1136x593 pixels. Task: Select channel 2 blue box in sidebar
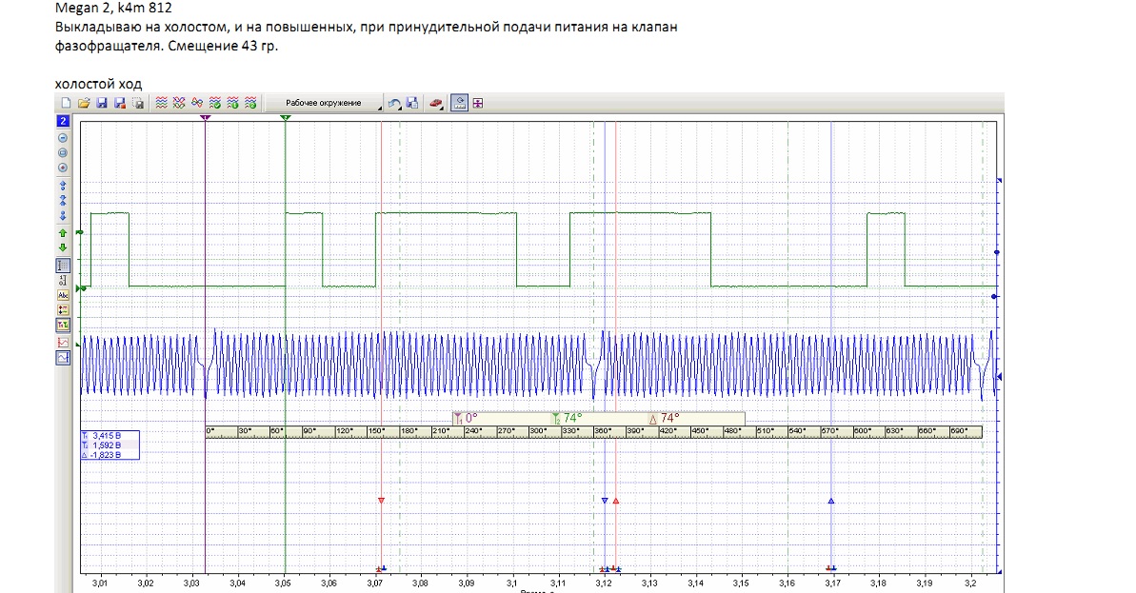[x=63, y=121]
